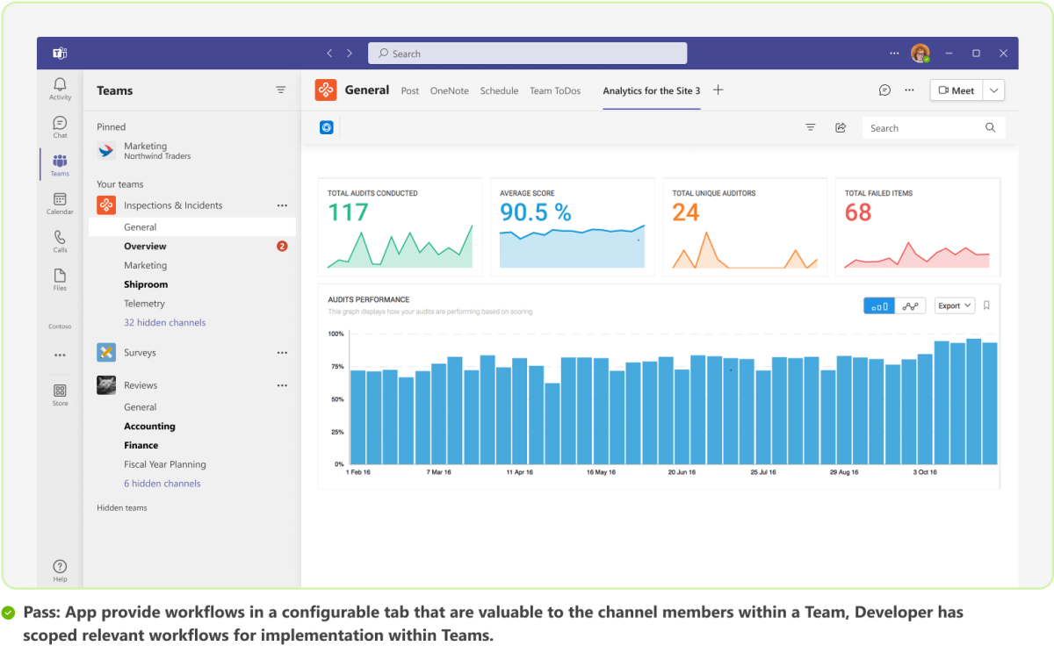Open the filter icon near the channel search
1054x653 pixels.
pos(810,127)
